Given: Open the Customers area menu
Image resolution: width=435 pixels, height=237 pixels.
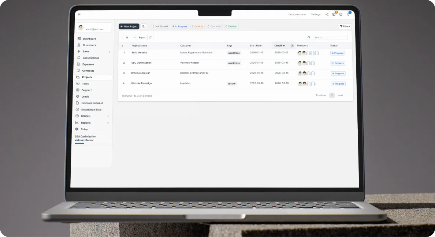Looking at the screenshot, I should pyautogui.click(x=297, y=14).
